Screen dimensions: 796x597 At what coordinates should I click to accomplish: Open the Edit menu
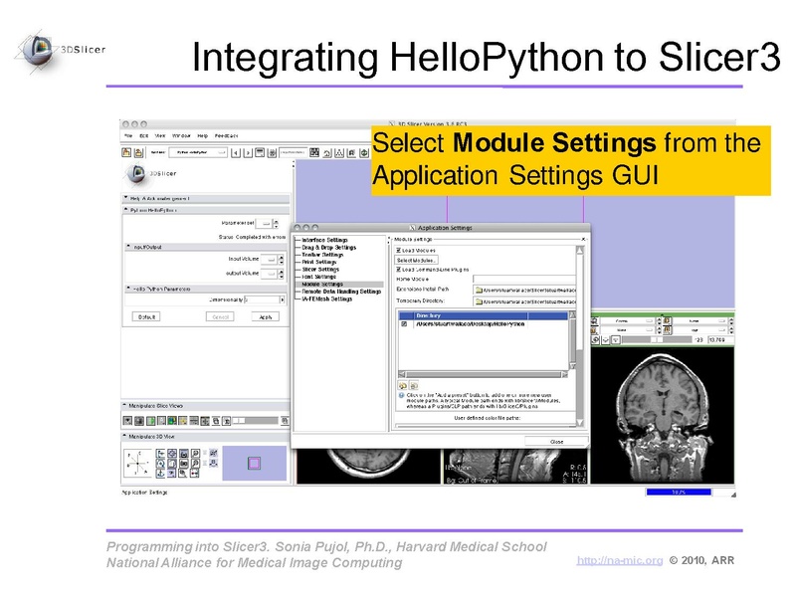pos(144,136)
